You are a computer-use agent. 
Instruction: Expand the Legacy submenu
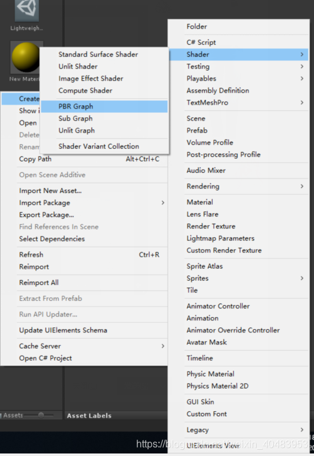coord(238,430)
